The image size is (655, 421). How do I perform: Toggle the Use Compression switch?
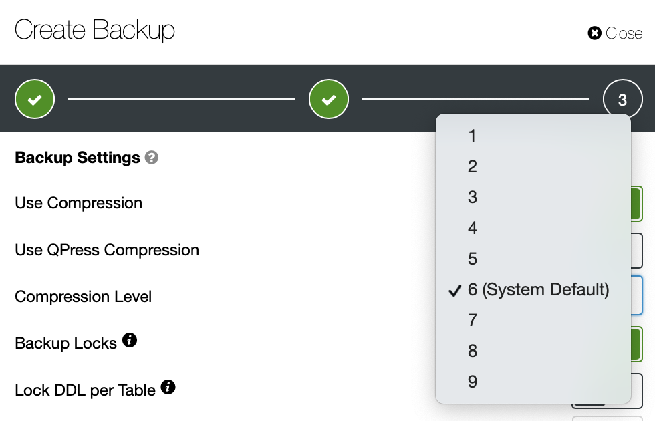[636, 203]
